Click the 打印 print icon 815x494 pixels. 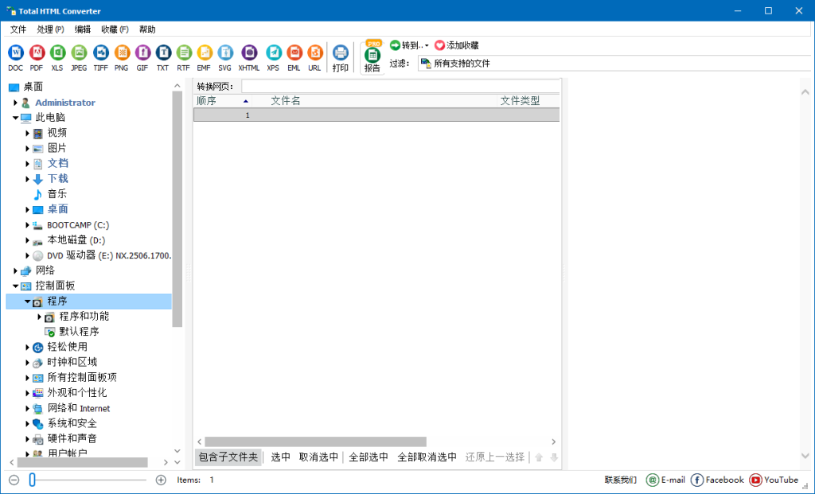(x=341, y=57)
